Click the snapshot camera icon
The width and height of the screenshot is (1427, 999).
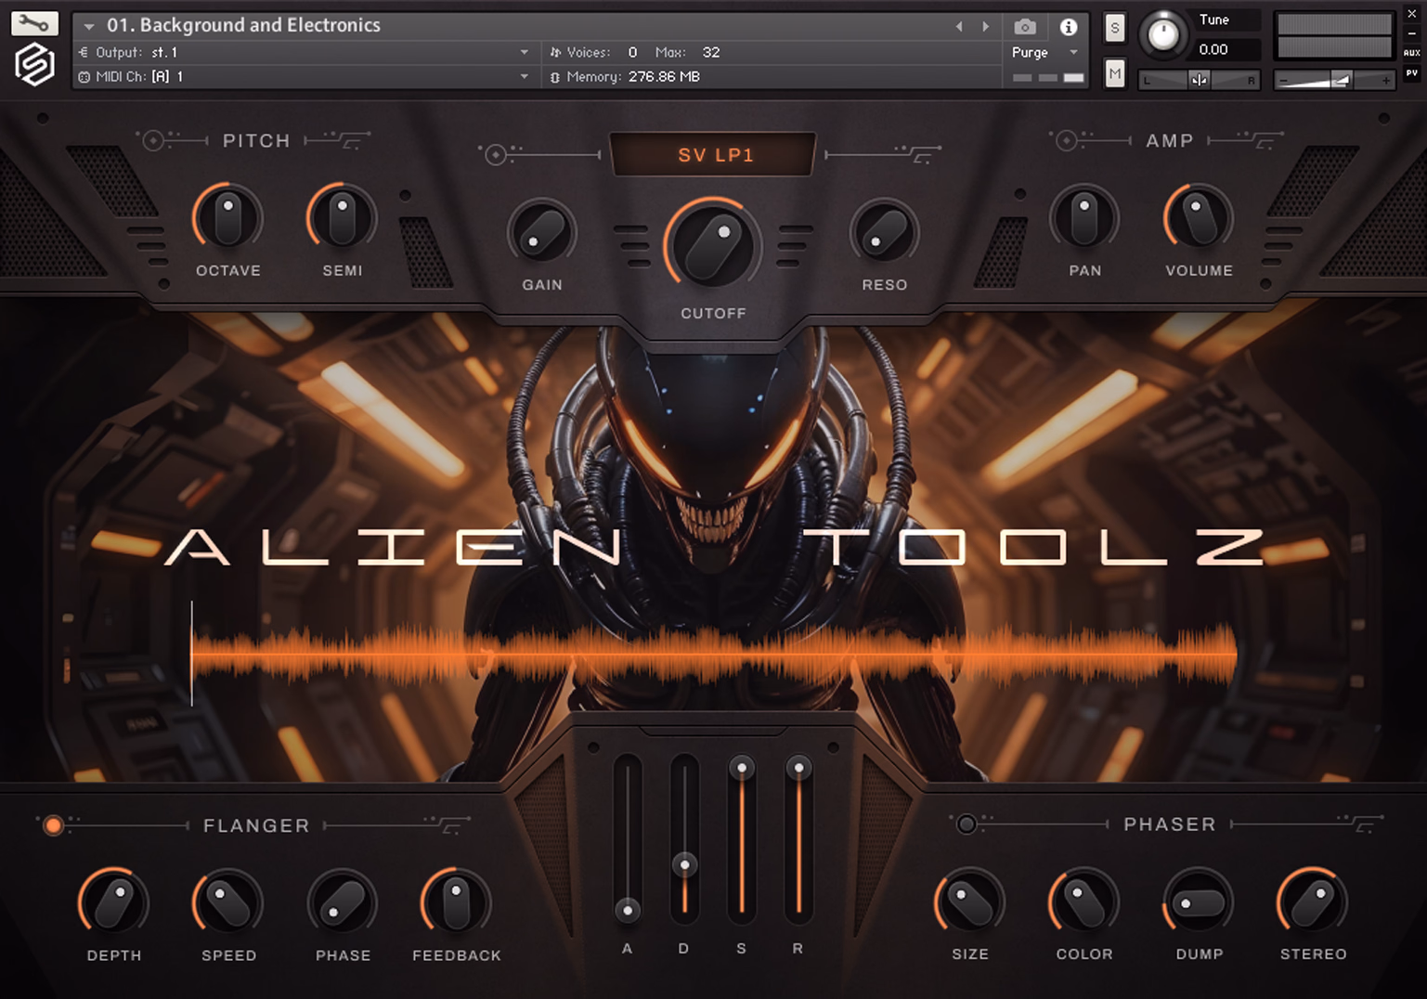point(1025,26)
